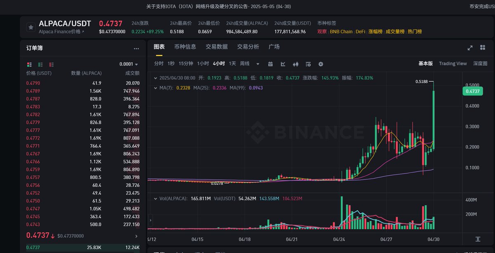This screenshot has width=495, height=253.
Task: Click the 订单簿 order book heading
Action: 34,48
